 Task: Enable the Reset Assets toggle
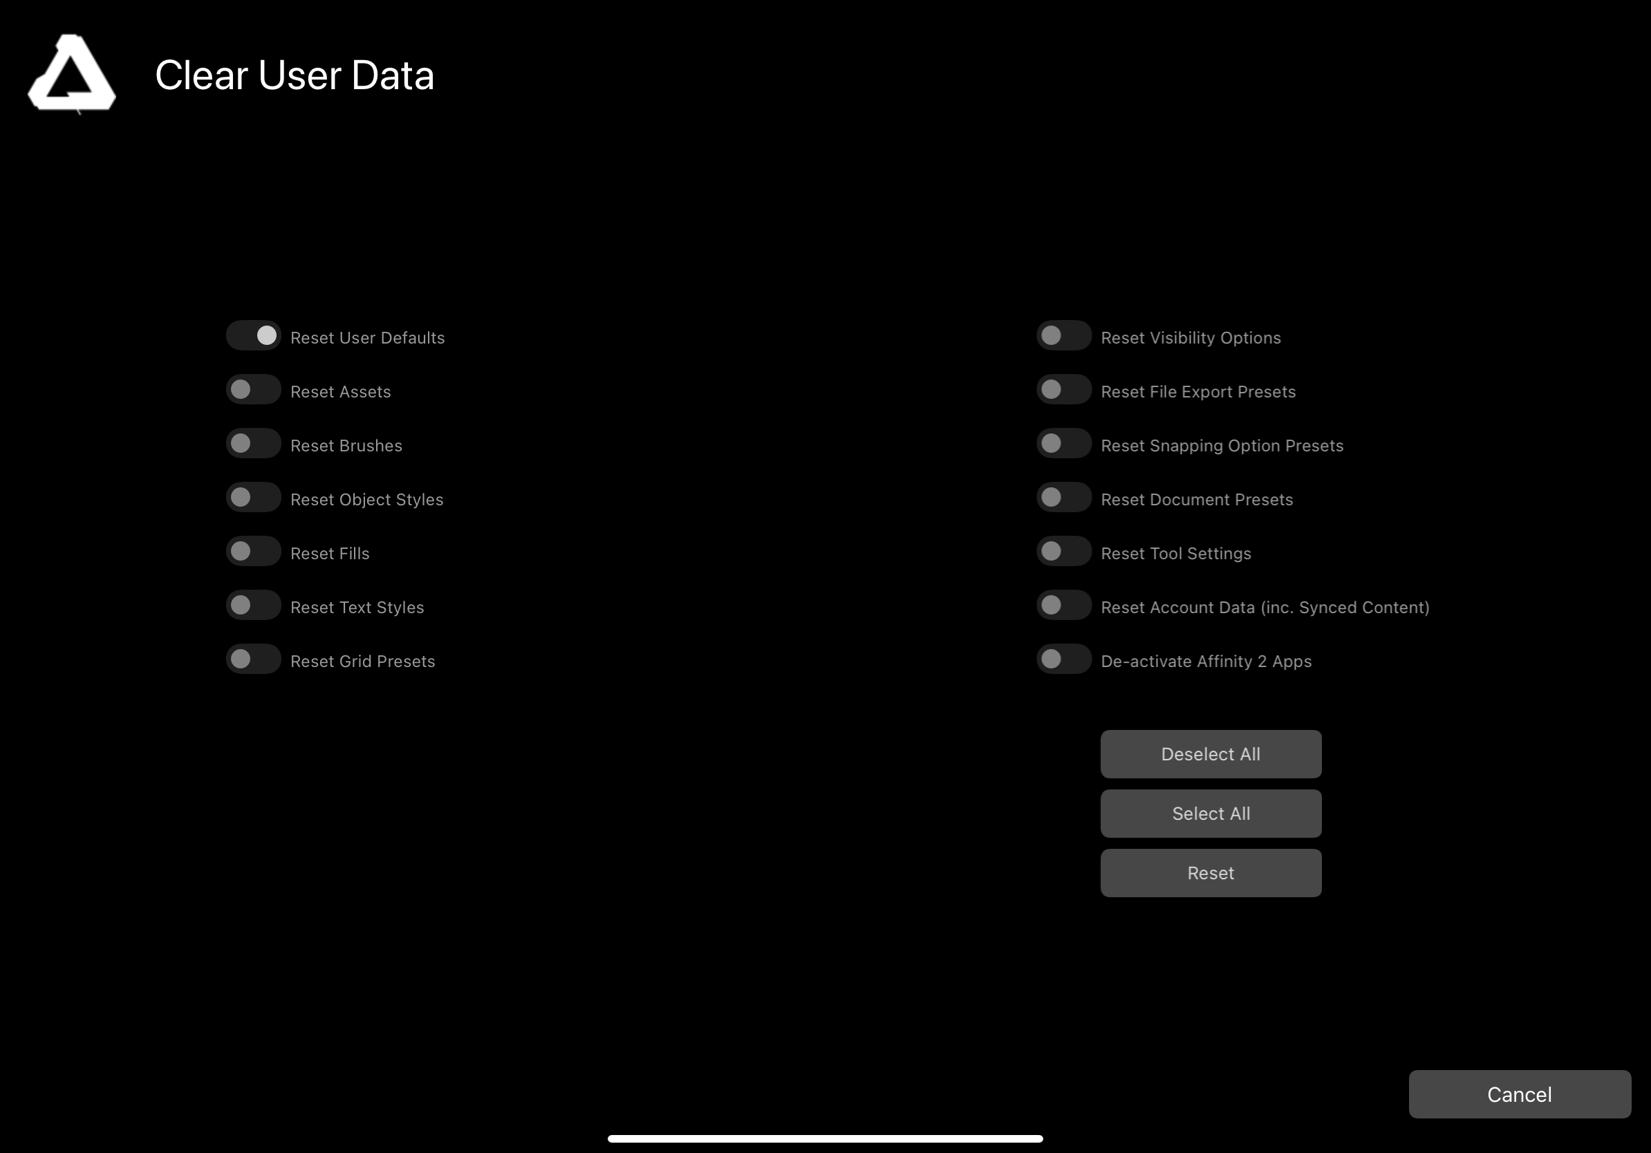pos(253,390)
